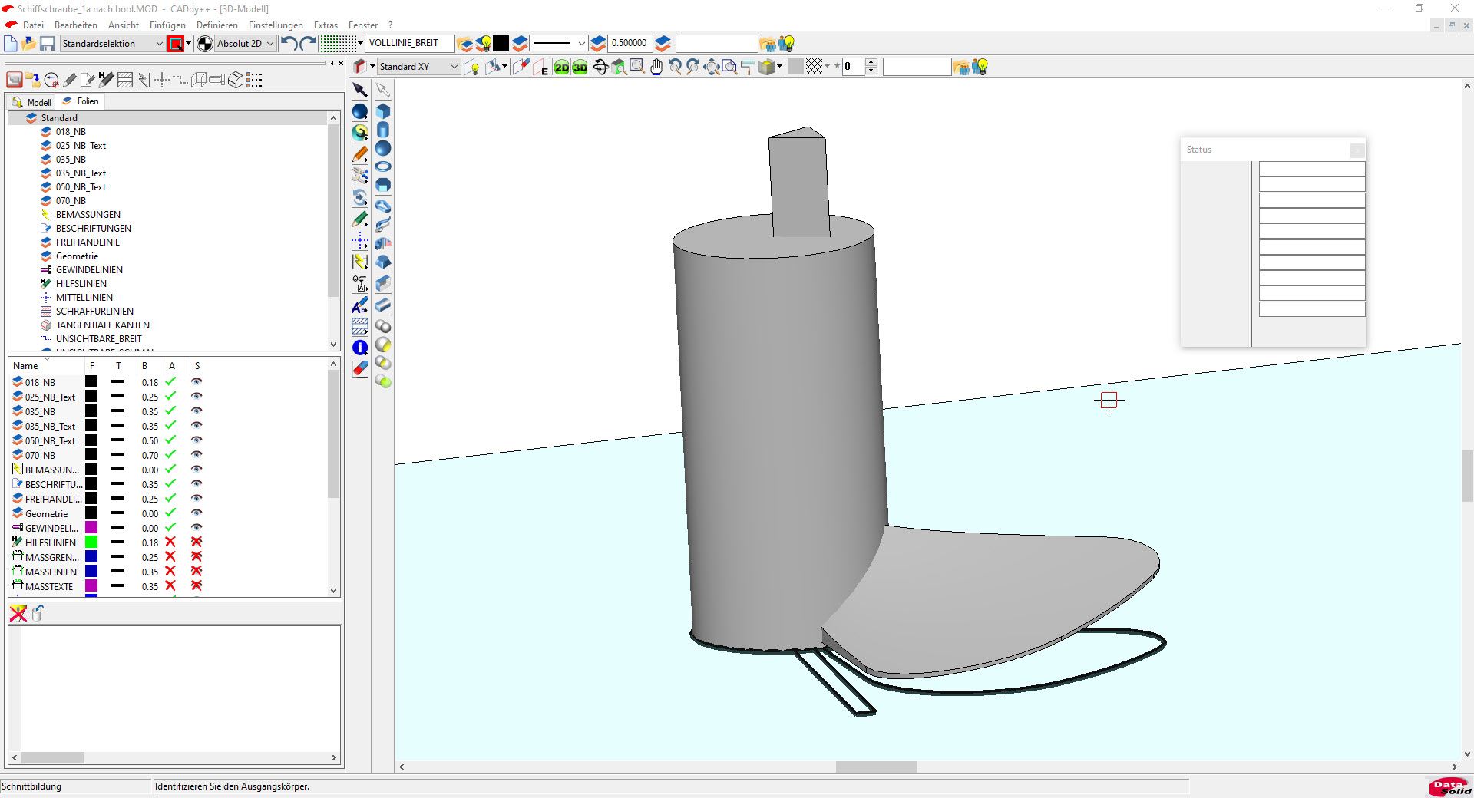This screenshot has width=1474, height=798.
Task: Create a cylinder solid from tool palette
Action: pyautogui.click(x=383, y=130)
